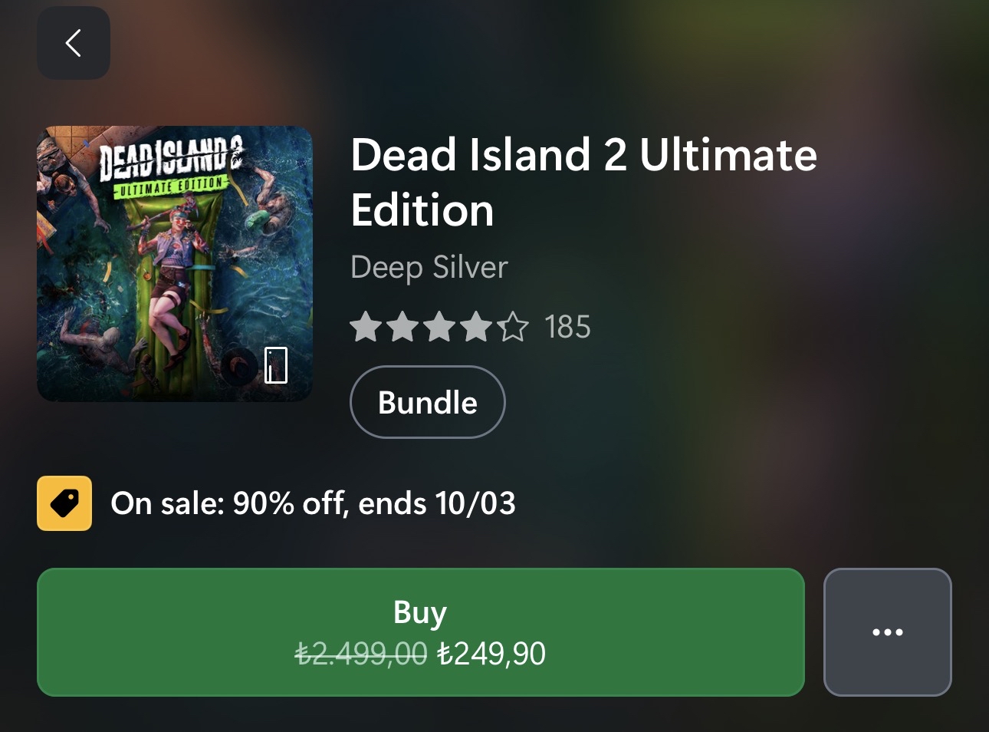Open the Deep Silver publisher link
Image resolution: width=989 pixels, height=732 pixels.
tap(429, 268)
